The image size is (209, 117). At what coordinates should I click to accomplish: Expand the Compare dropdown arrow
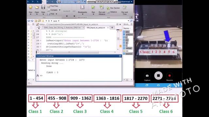click(x=60, y=10)
